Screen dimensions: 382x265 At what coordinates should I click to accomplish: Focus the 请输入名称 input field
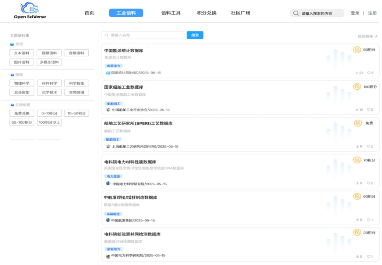click(143, 35)
